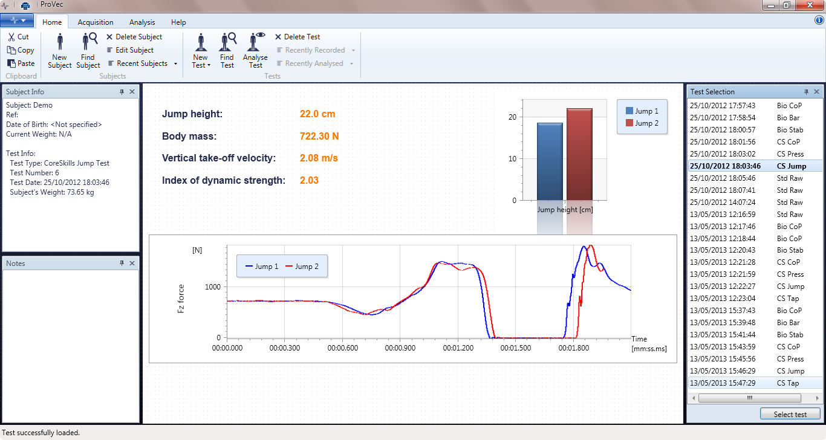Image resolution: width=826 pixels, height=440 pixels.
Task: Click the blue Jump 1 bar in chart
Action: tap(550, 161)
